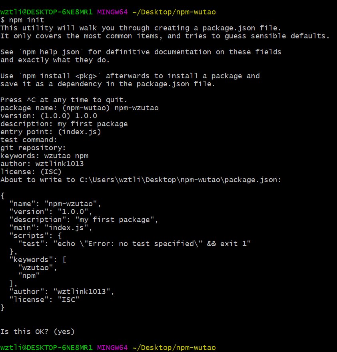Screen dimensions: 337x352
Task: Click the "test" echo error script line
Action: pos(134,244)
